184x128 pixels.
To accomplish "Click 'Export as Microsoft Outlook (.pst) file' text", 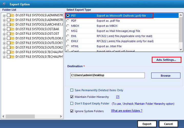I will point(121,16).
